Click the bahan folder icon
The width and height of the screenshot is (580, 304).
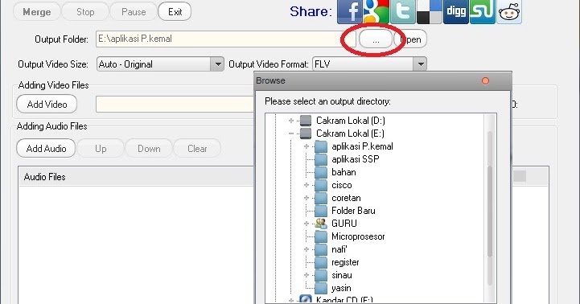click(321, 172)
